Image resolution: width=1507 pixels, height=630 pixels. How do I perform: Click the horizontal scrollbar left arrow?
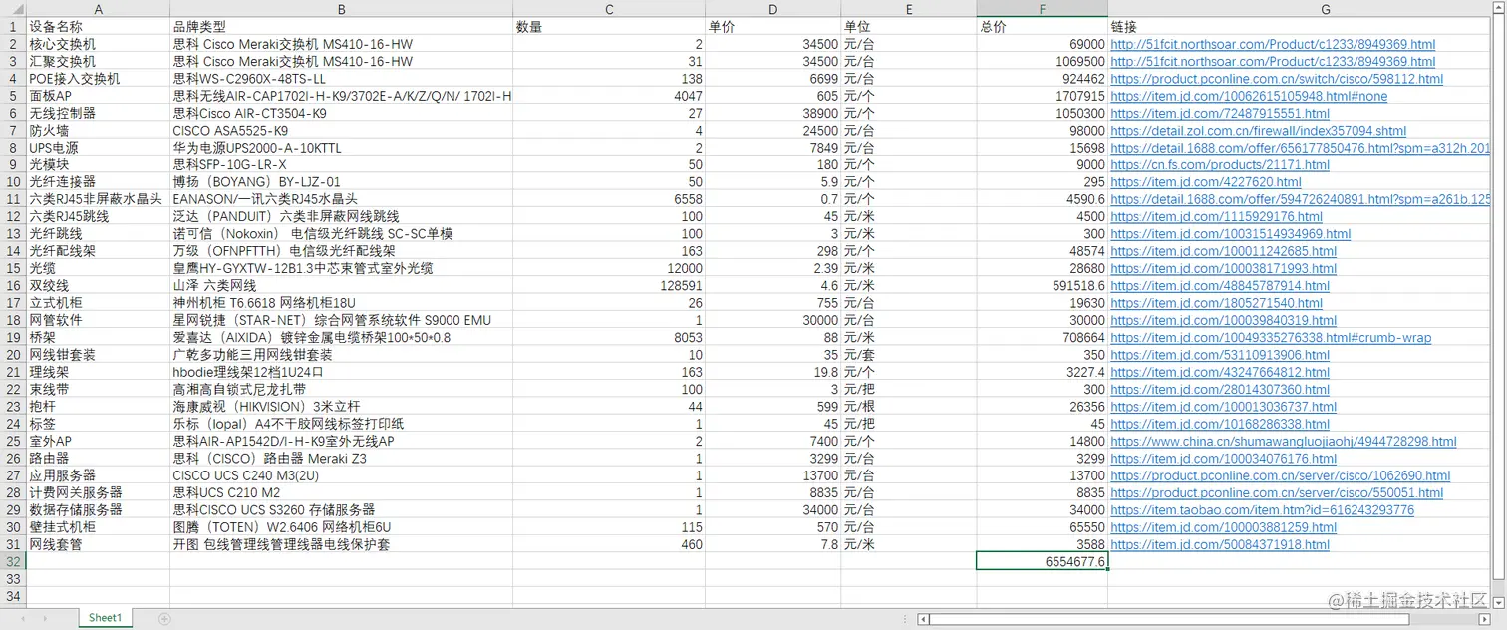pos(922,619)
